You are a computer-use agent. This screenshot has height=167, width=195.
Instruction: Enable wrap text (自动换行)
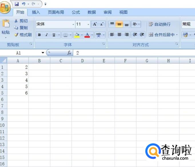[x=160, y=24]
